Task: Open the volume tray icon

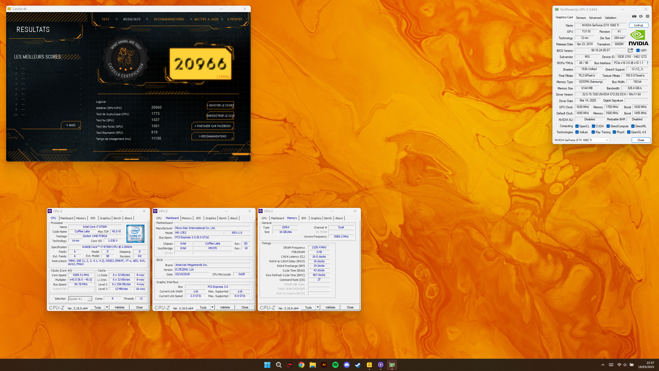Action: point(625,365)
